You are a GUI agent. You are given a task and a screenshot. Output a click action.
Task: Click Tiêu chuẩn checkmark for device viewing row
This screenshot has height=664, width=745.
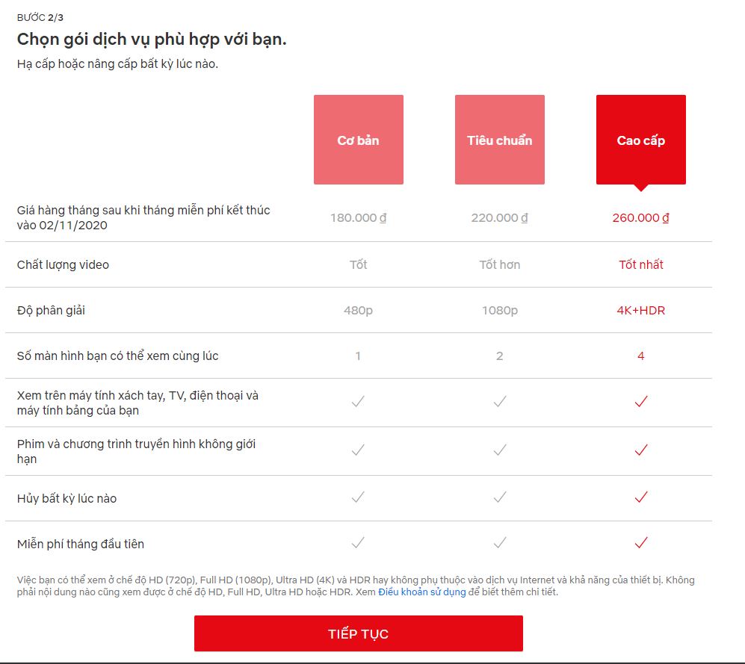tap(499, 402)
